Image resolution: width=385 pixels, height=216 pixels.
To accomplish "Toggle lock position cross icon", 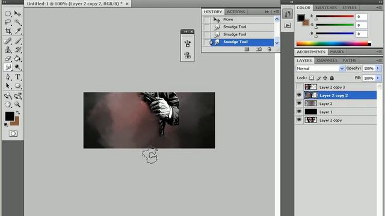I will pos(325,78).
